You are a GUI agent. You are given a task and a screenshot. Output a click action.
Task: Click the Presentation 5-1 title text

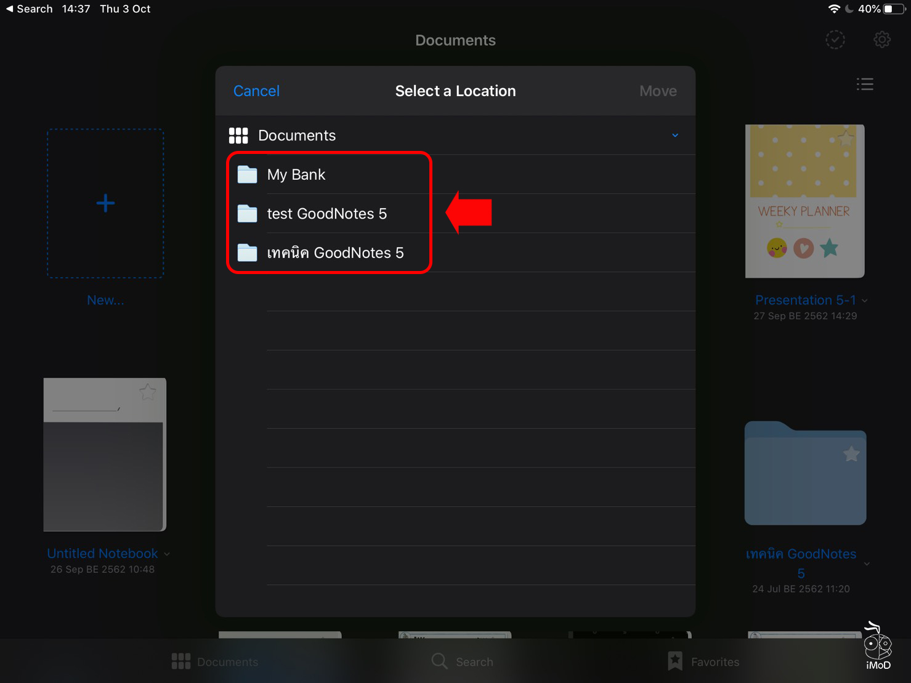click(x=805, y=300)
